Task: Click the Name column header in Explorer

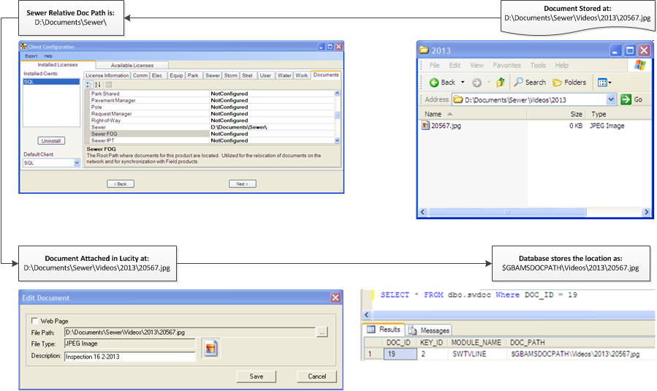Action: click(473, 114)
